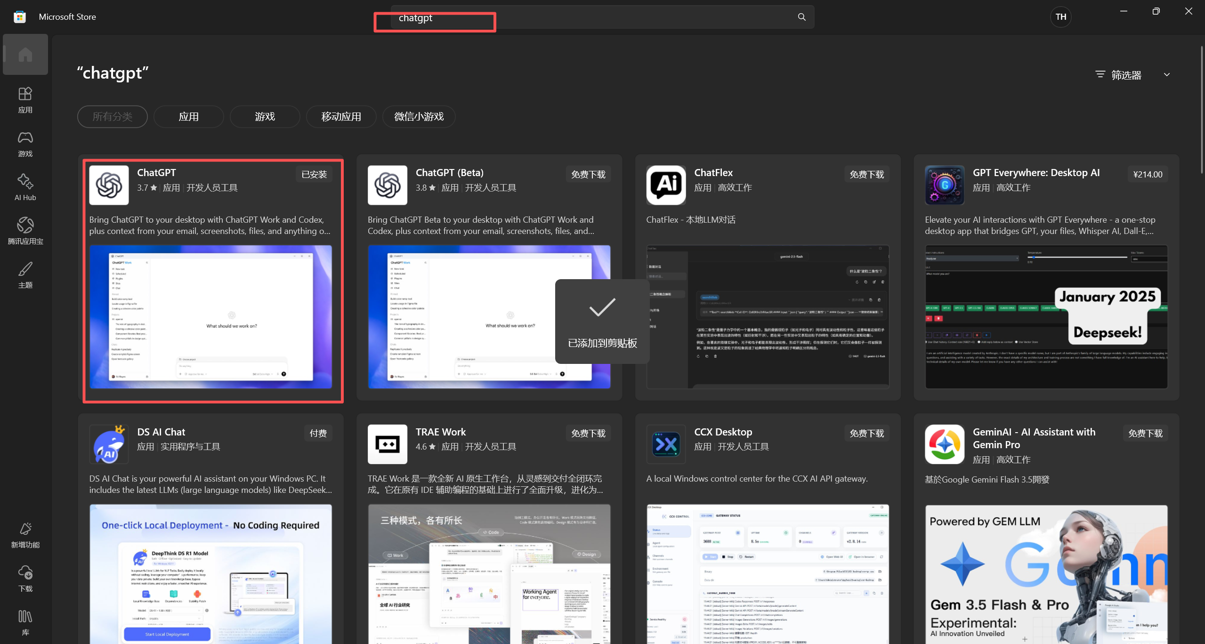Click 已安装 button on ChatGPT card
This screenshot has height=644, width=1205.
[314, 174]
